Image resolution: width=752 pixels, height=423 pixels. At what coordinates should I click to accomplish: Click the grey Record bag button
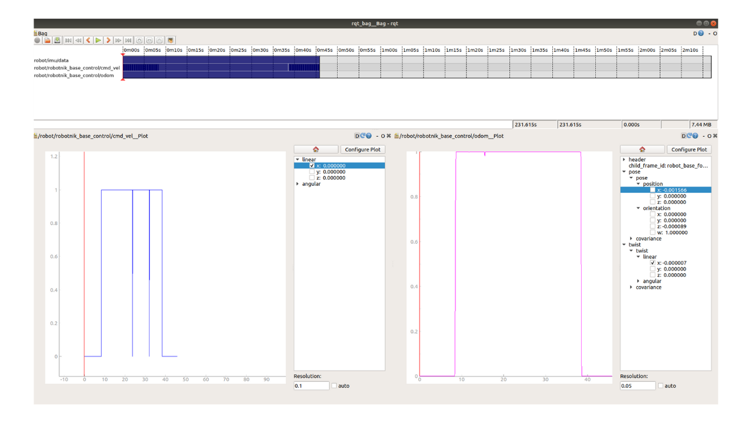[x=38, y=41]
